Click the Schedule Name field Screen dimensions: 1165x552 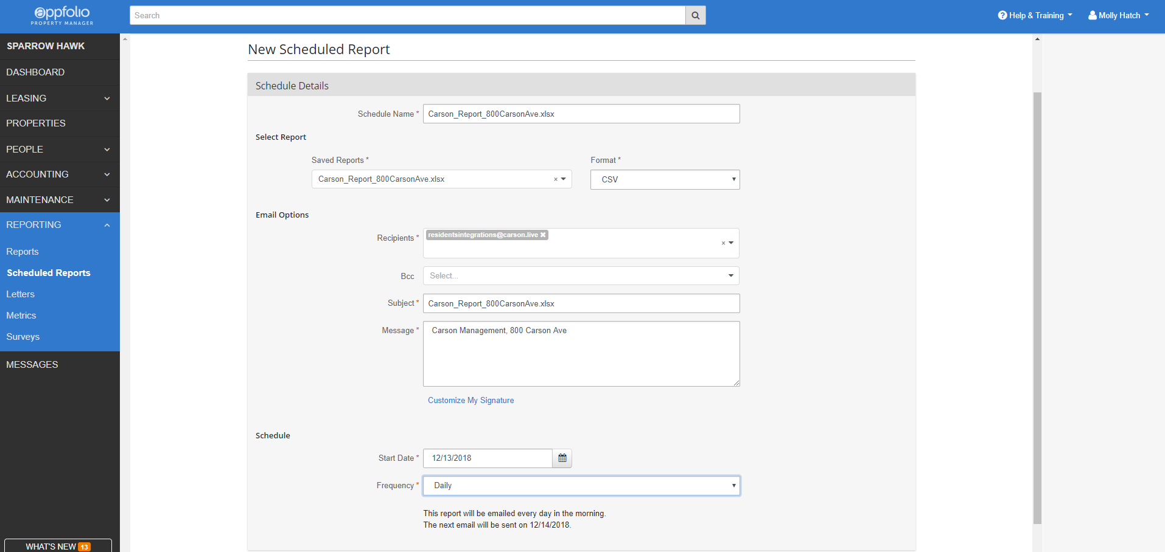click(581, 114)
